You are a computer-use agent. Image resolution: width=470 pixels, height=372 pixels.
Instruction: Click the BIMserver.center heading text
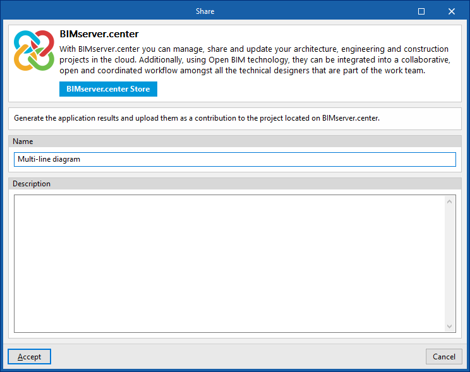click(99, 34)
